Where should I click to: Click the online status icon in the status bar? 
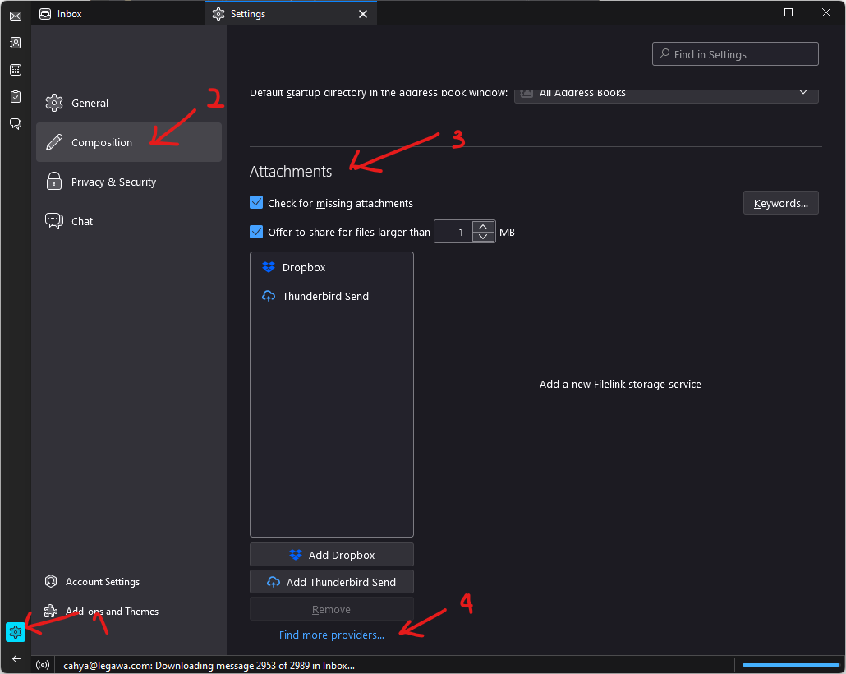44,665
